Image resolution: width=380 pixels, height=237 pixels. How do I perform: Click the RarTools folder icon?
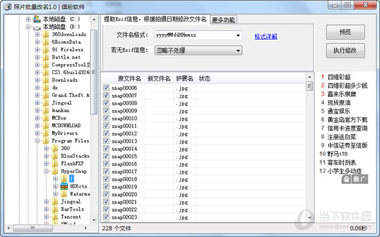55,209
